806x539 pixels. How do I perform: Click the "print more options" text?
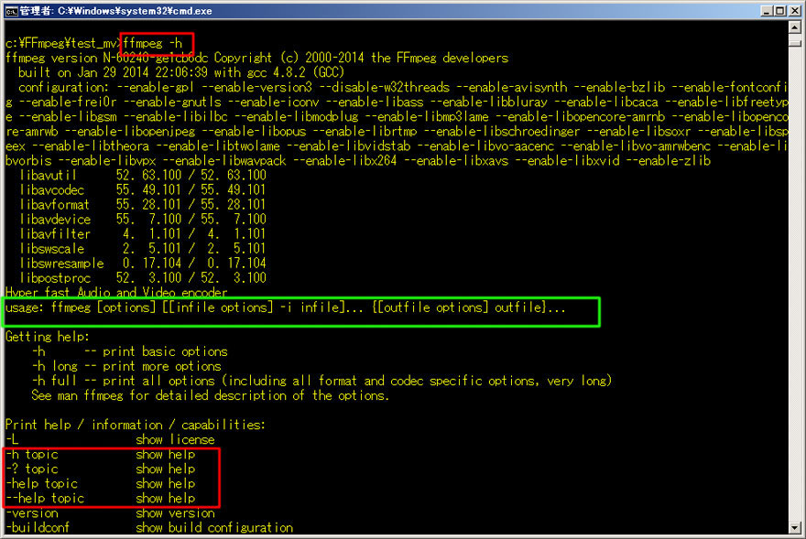(x=162, y=366)
